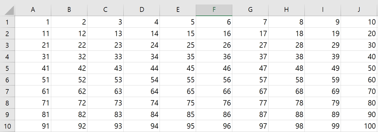378x132 pixels.
Task: Click cell containing 78
Action: pyautogui.click(x=286, y=103)
